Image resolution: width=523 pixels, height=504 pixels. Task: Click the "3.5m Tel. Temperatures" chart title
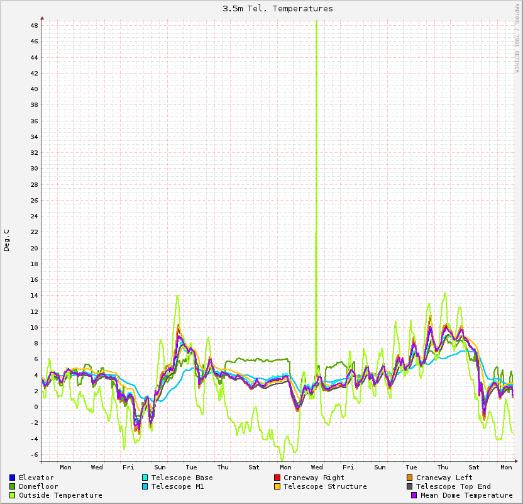click(278, 9)
